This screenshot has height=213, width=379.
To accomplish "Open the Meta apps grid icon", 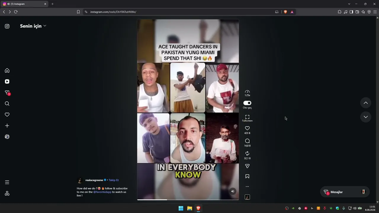I will pos(7,193).
